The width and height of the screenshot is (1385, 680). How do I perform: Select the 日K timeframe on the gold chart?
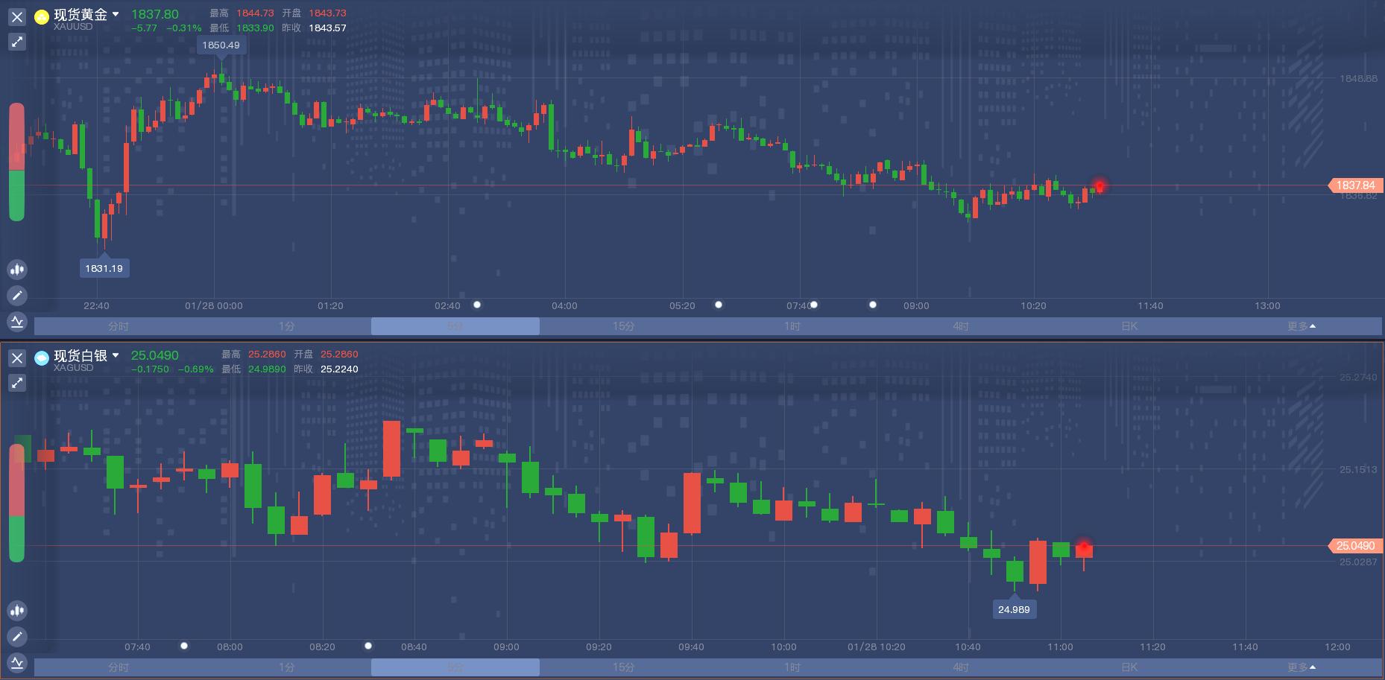1129,326
